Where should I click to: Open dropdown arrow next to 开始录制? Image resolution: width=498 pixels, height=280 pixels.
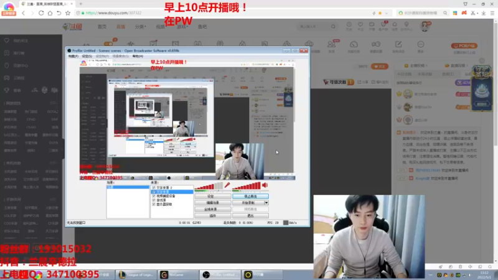tap(266, 203)
